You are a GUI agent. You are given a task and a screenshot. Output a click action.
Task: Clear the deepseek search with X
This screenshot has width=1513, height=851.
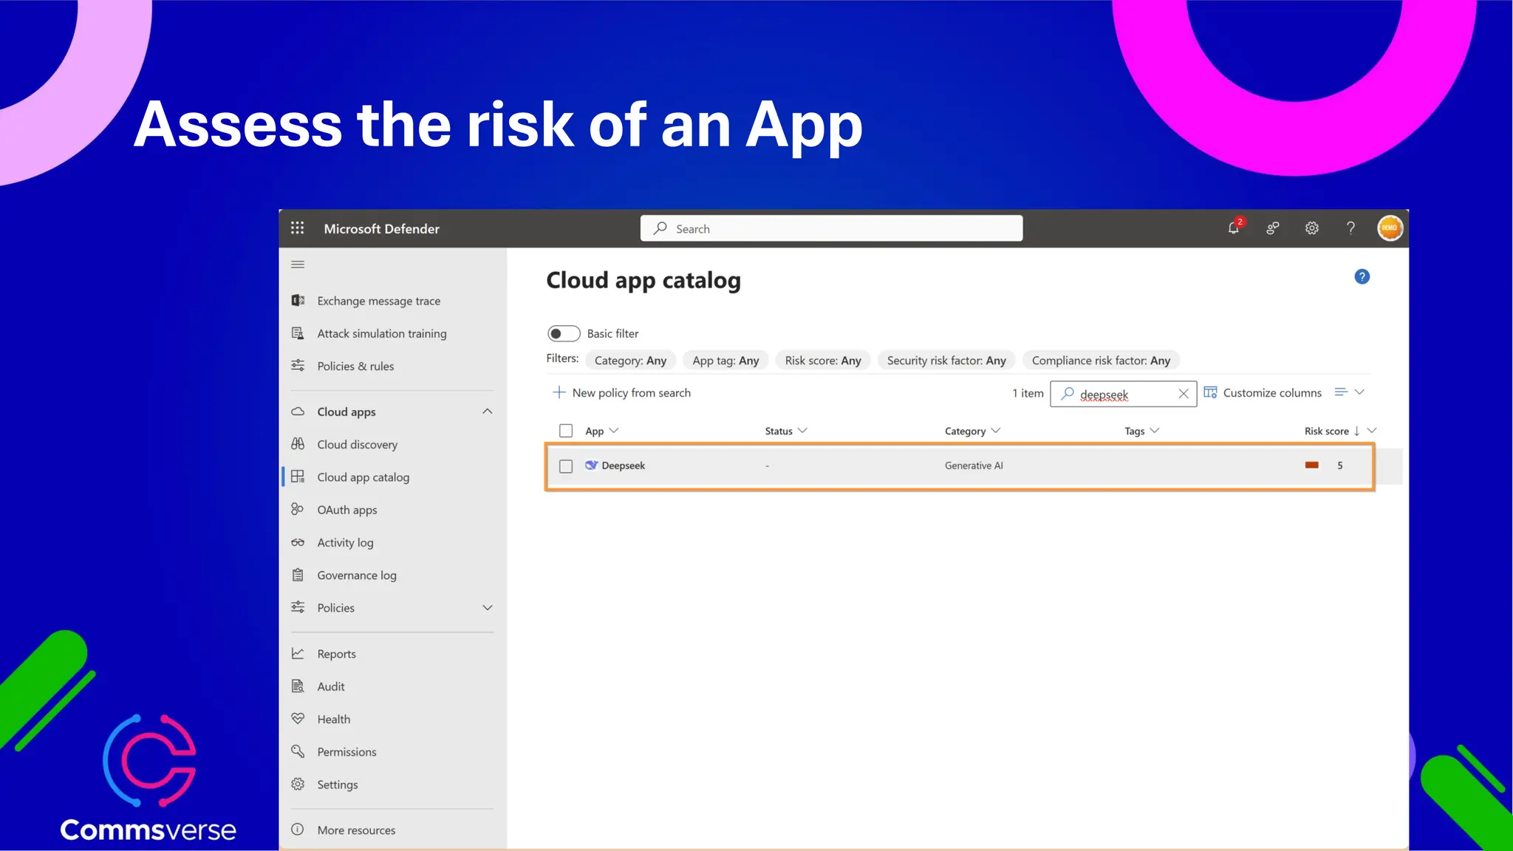pos(1184,394)
